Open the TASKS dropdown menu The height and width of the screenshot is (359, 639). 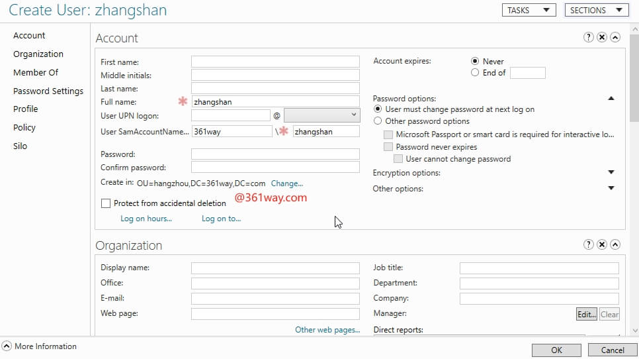coord(529,10)
